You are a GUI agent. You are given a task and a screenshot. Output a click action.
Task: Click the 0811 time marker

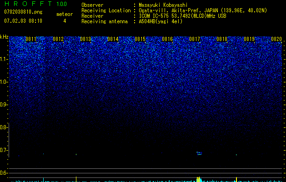[x=31, y=39]
